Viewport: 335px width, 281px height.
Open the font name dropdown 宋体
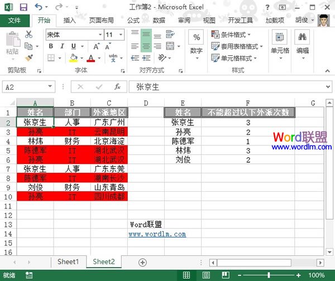100,35
